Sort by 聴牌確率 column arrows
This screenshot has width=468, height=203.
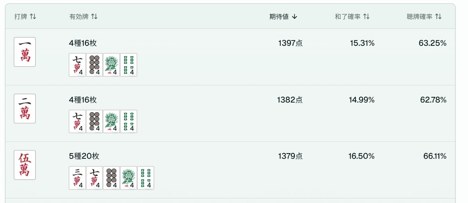[x=438, y=17]
